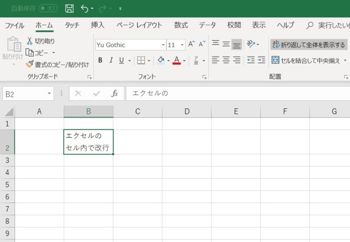Apply the red font color swatch
350x242 pixels.
coord(177,60)
